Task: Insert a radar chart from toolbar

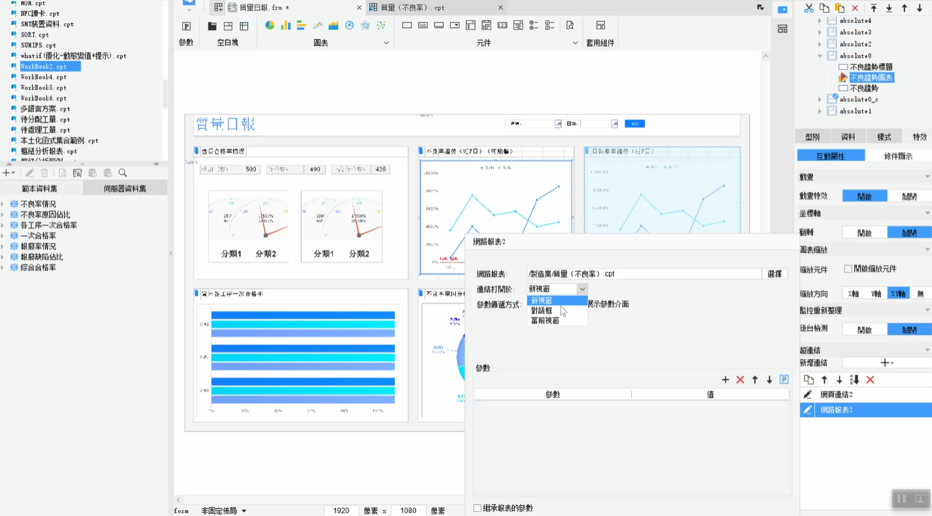Action: [x=365, y=25]
